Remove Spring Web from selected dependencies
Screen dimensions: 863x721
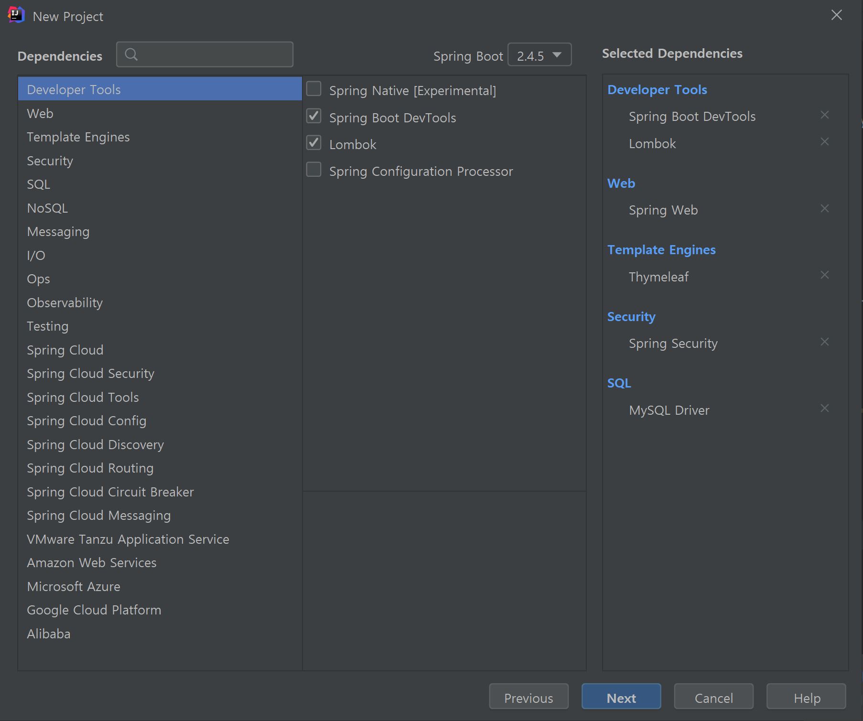click(824, 208)
